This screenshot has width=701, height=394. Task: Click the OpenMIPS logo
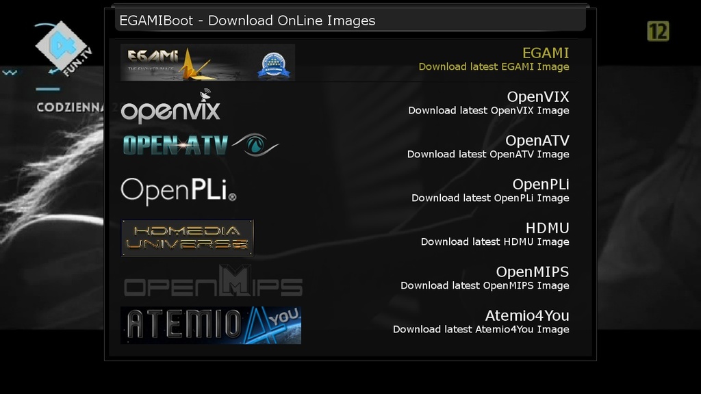click(214, 281)
